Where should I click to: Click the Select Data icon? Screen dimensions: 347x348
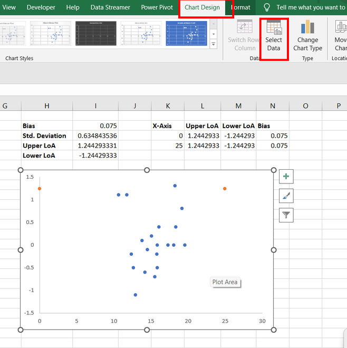274,28
